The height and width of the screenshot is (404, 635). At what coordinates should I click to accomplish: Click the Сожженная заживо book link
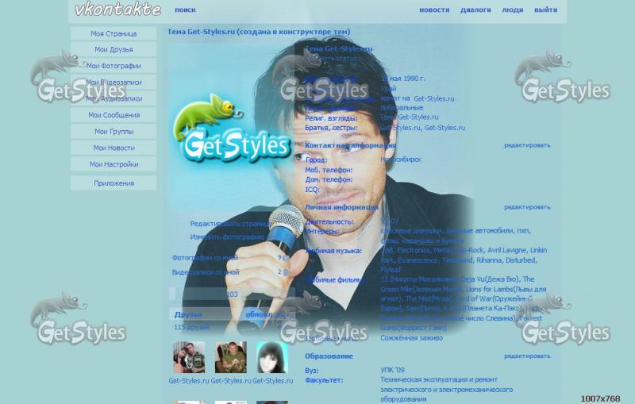click(x=411, y=338)
